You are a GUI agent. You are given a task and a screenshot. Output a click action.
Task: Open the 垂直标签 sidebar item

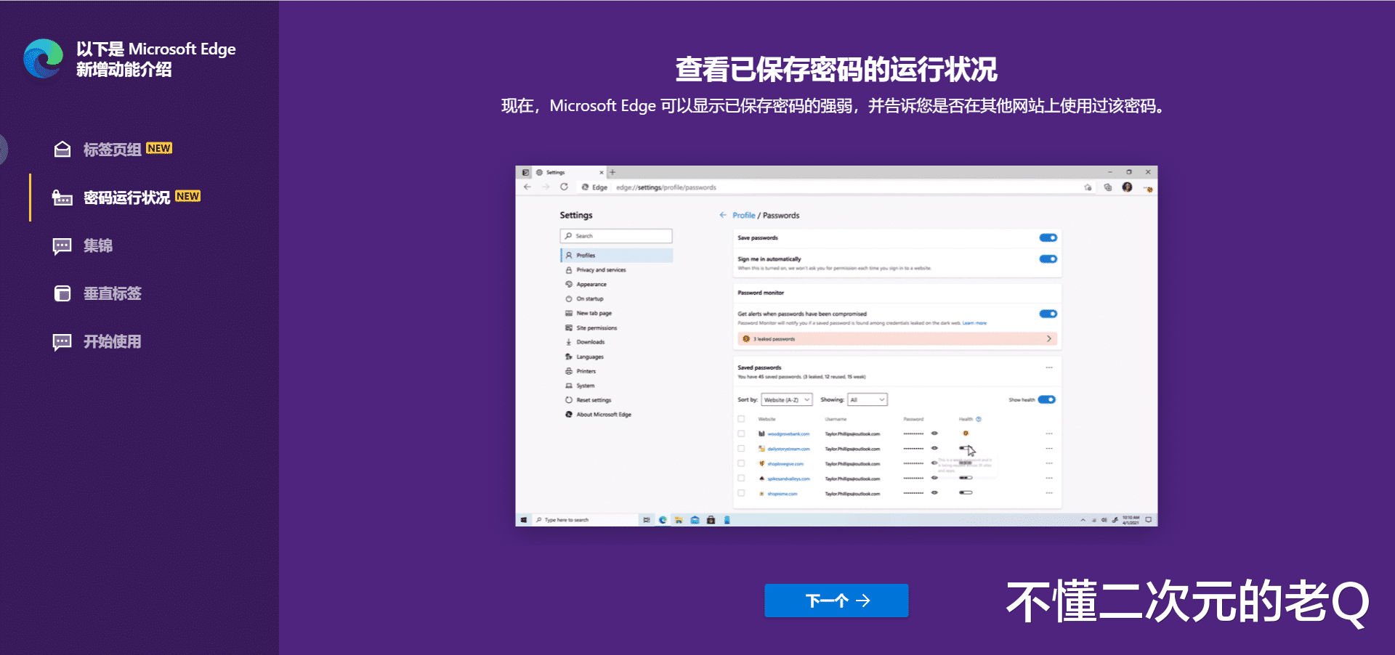pyautogui.click(x=97, y=294)
